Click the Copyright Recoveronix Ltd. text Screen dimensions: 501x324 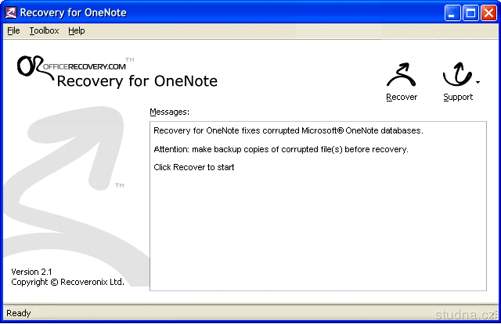point(67,282)
